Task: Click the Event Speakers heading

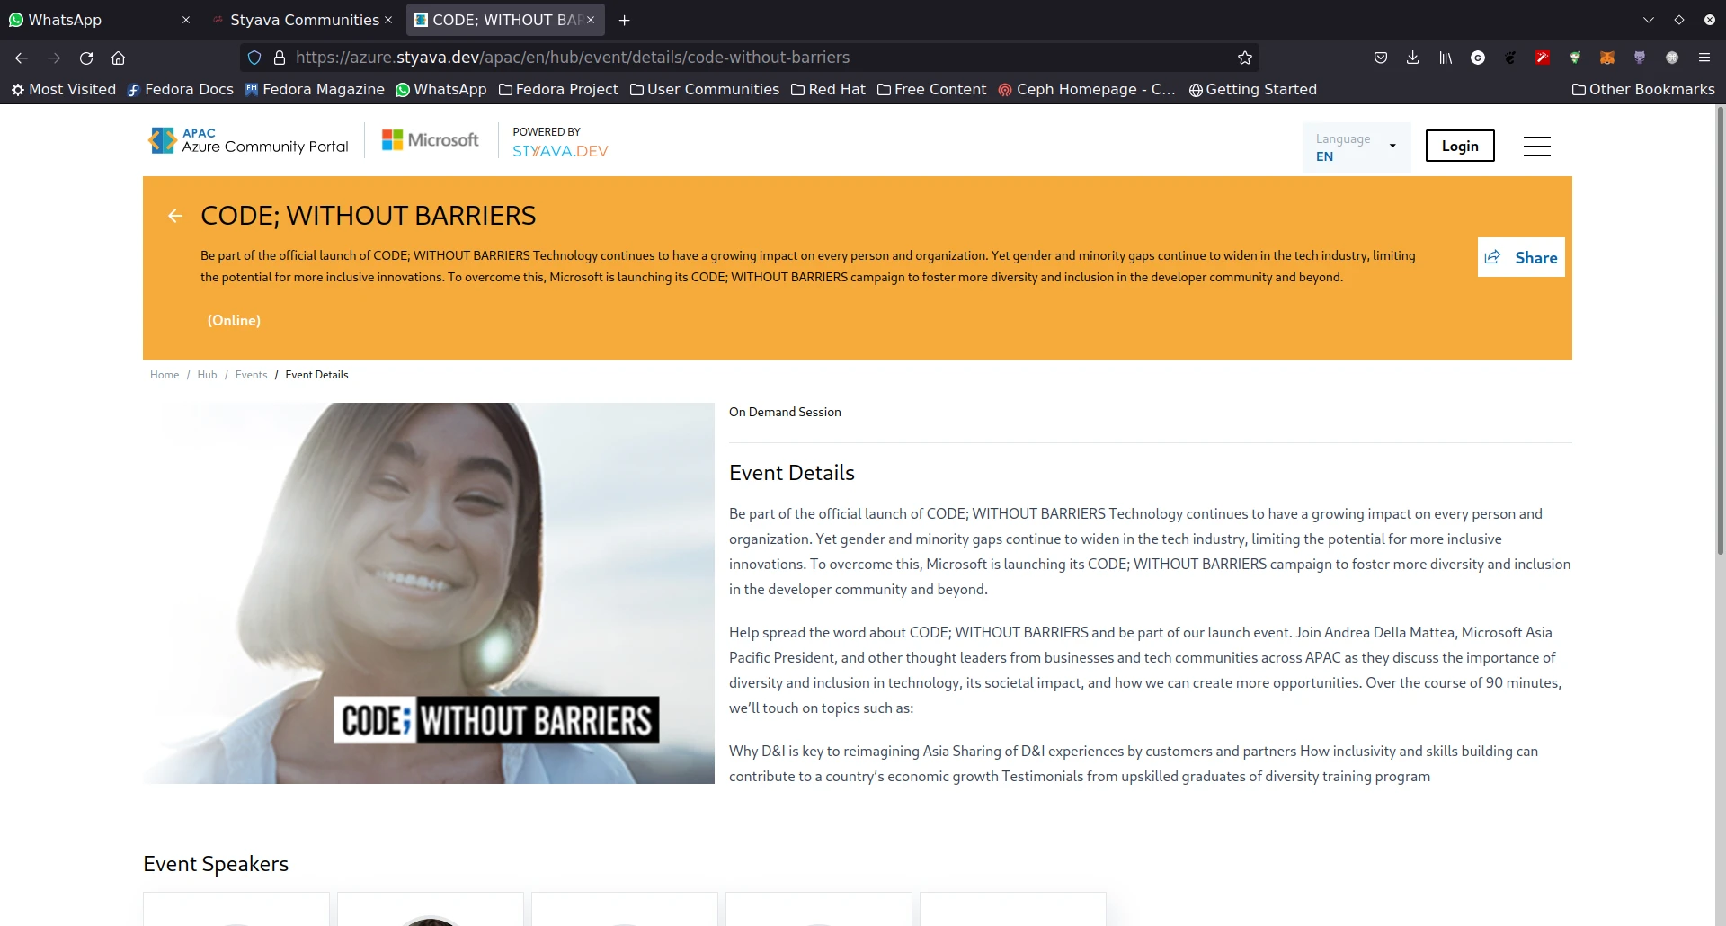Action: [216, 864]
